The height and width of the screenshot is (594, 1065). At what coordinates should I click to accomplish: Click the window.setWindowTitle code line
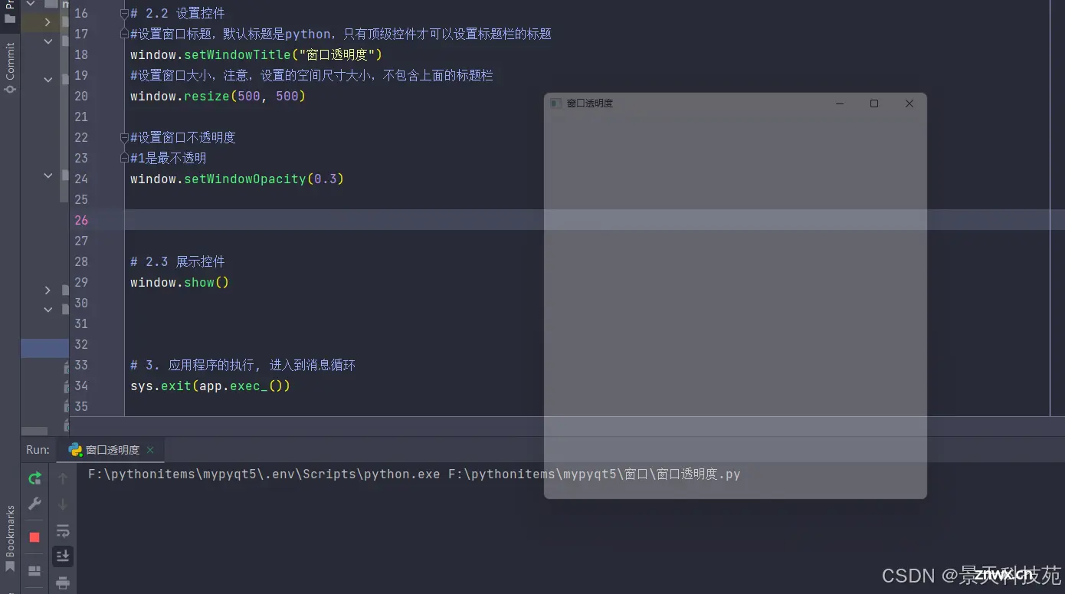(256, 54)
